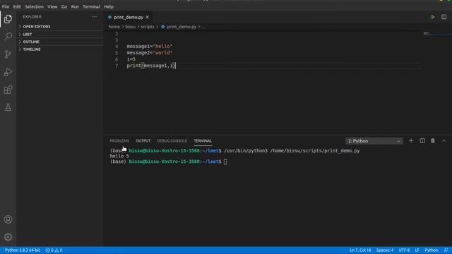Image resolution: width=452 pixels, height=254 pixels.
Task: Split the editor to the right
Action: (x=444, y=17)
